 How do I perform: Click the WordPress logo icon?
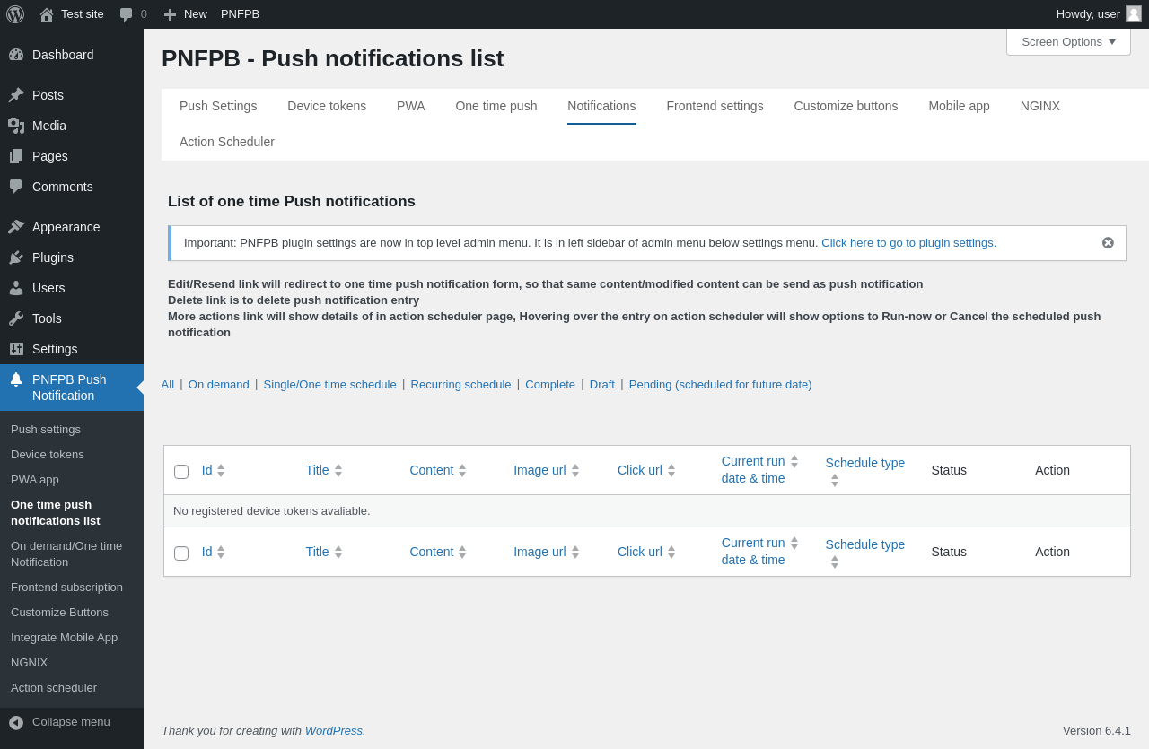click(15, 14)
